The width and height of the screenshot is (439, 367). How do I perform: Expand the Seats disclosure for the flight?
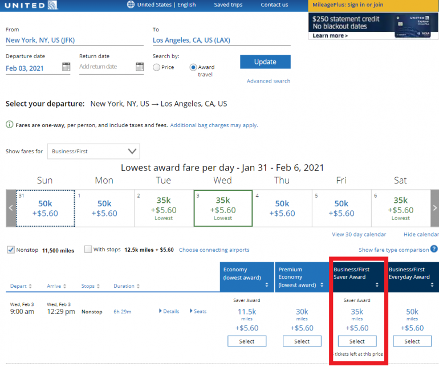(x=192, y=311)
